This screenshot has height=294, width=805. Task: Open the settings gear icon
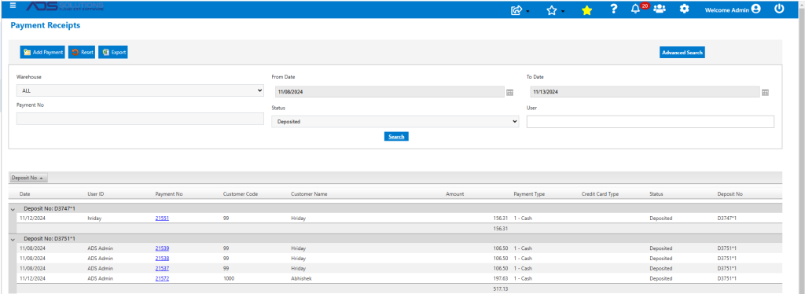tap(684, 9)
